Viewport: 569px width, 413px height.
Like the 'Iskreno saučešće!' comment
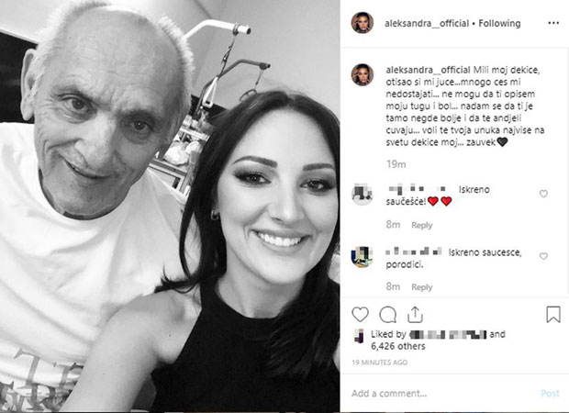click(543, 194)
